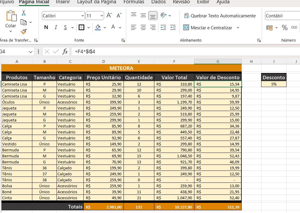Confirm formula entry with checkmark icon

56,51
